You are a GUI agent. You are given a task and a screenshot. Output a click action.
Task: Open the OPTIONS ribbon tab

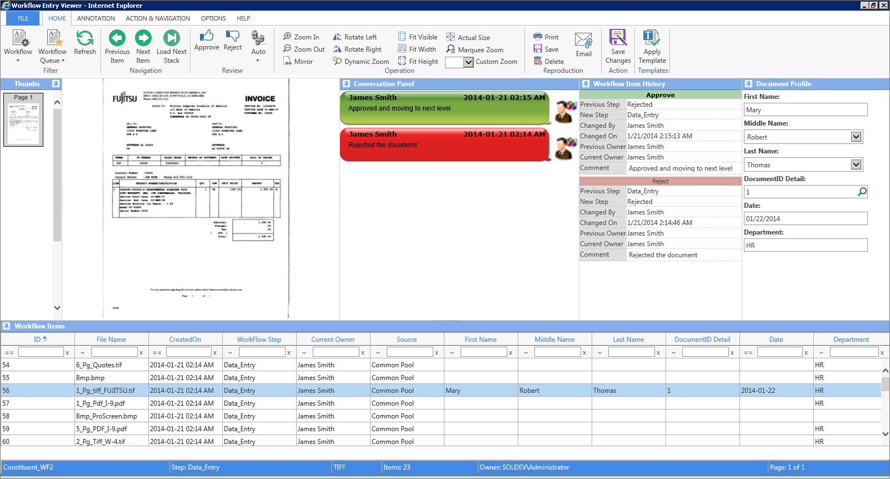[213, 18]
